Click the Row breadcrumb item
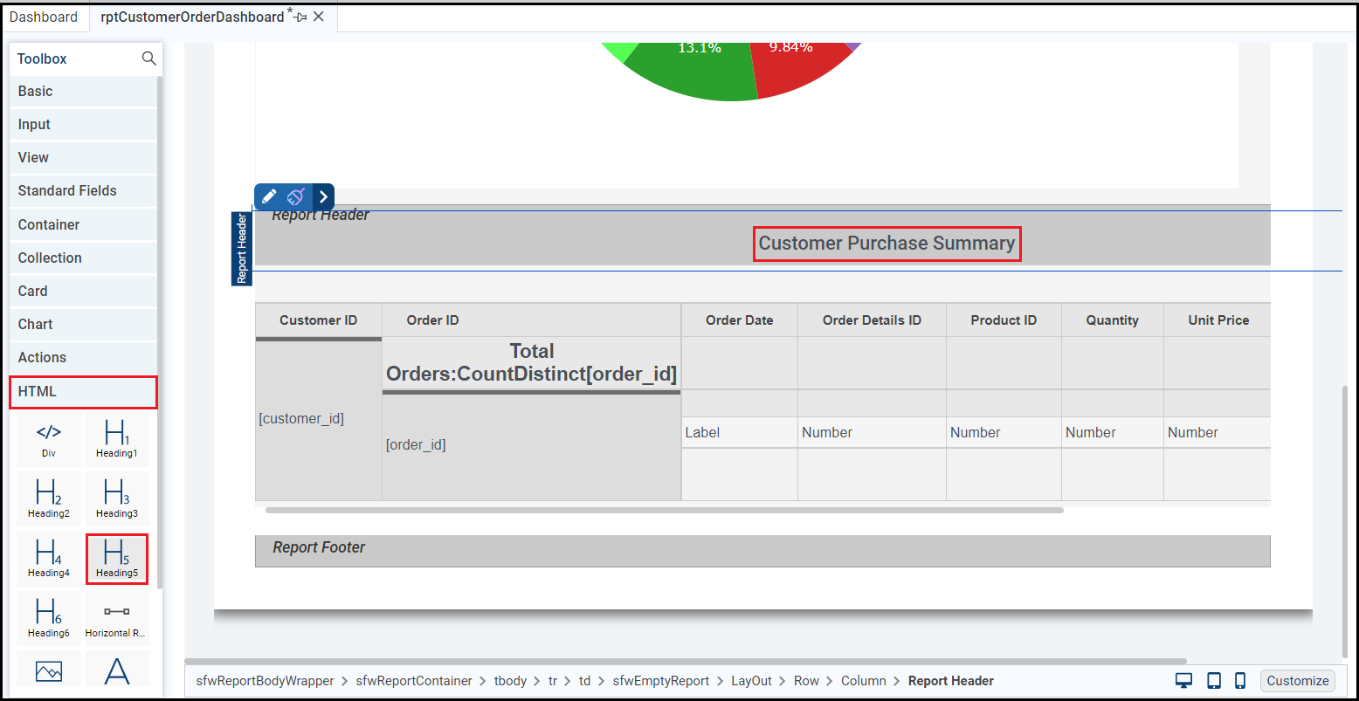The image size is (1359, 701). pyautogui.click(x=807, y=681)
